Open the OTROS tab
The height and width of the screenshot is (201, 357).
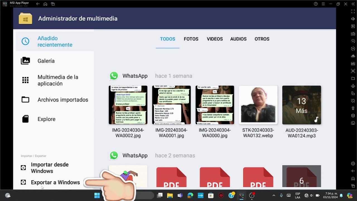click(x=262, y=39)
